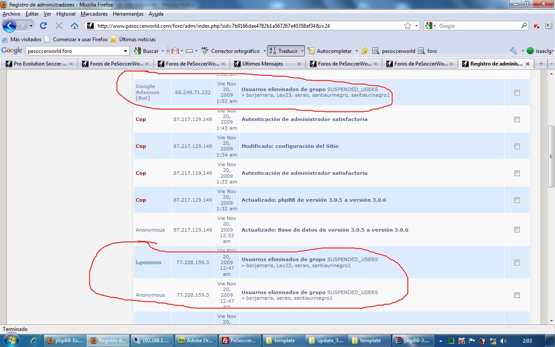Open the update_3 folder from the taskbar
The width and height of the screenshot is (555, 347).
click(x=326, y=340)
